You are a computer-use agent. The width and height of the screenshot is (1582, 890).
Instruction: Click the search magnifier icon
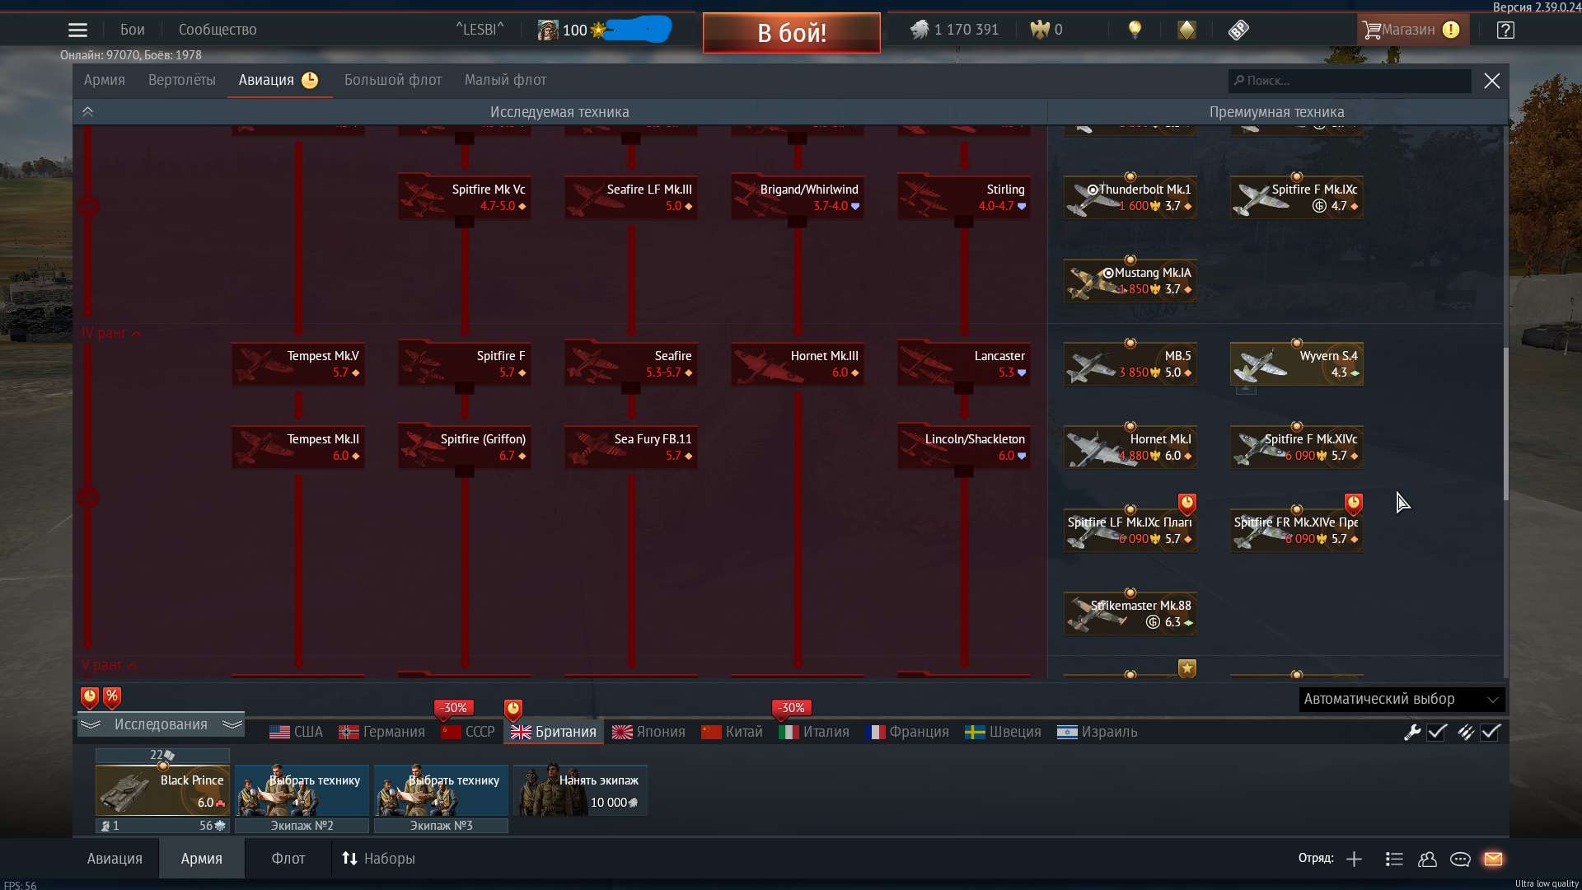(1238, 81)
